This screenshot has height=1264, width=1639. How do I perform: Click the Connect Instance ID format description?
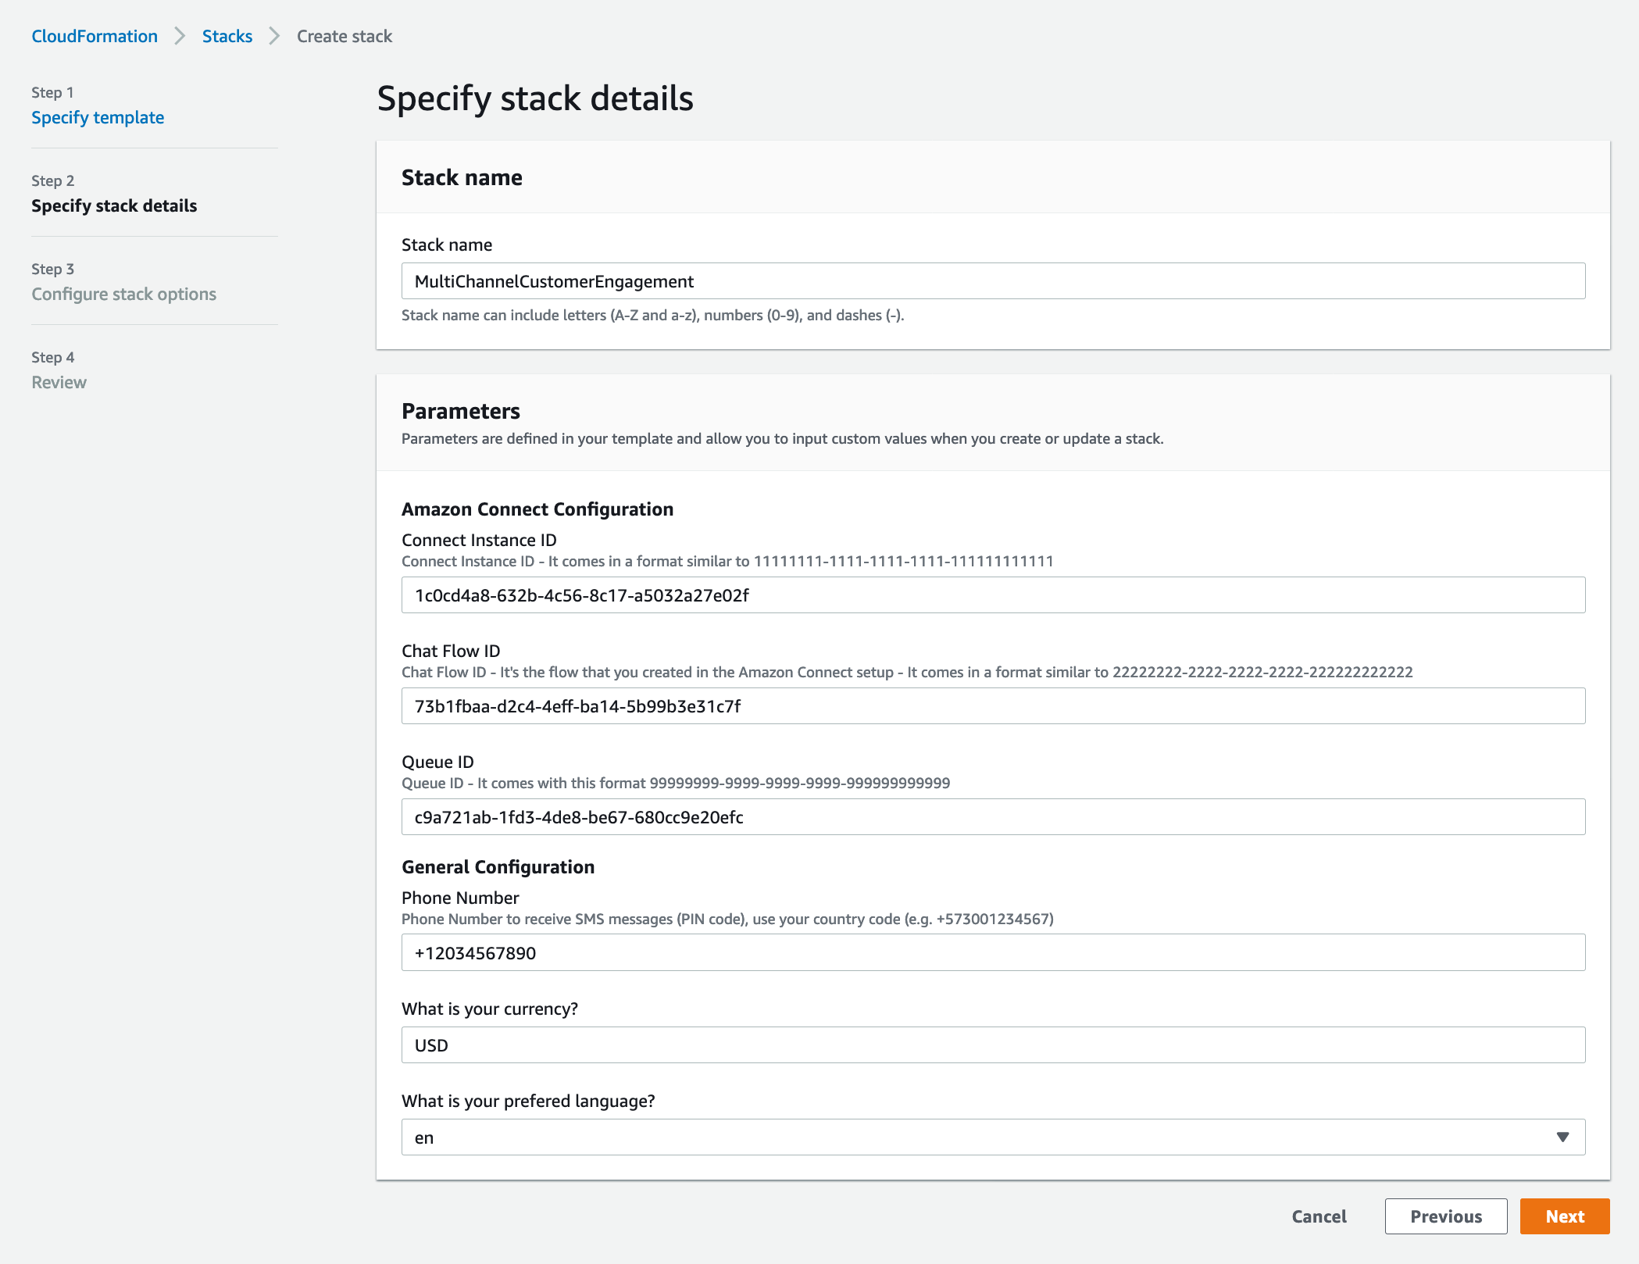727,562
